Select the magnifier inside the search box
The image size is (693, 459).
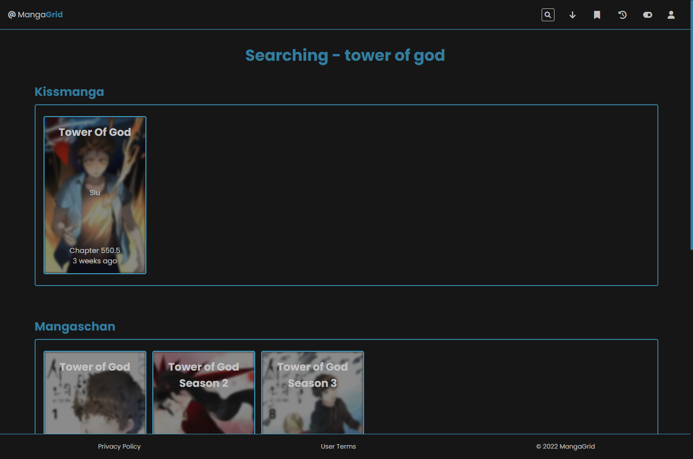point(548,15)
